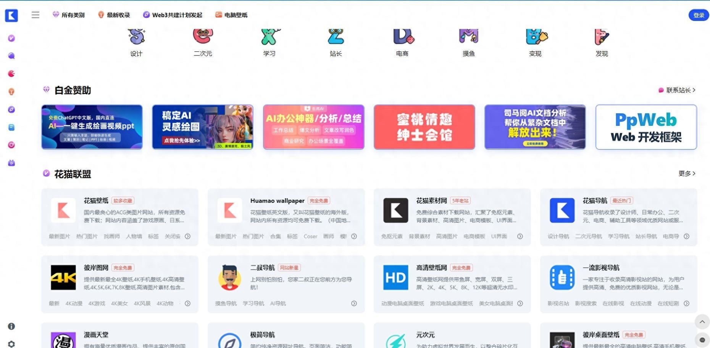This screenshot has height=348, width=710.
Task: Click the 登录 button
Action: coord(699,15)
